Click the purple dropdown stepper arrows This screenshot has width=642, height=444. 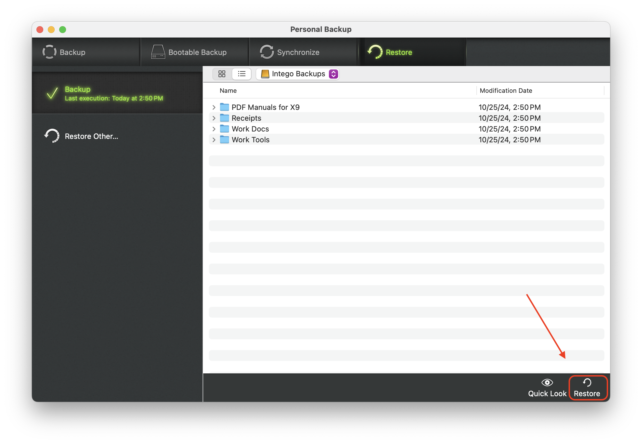click(x=333, y=74)
